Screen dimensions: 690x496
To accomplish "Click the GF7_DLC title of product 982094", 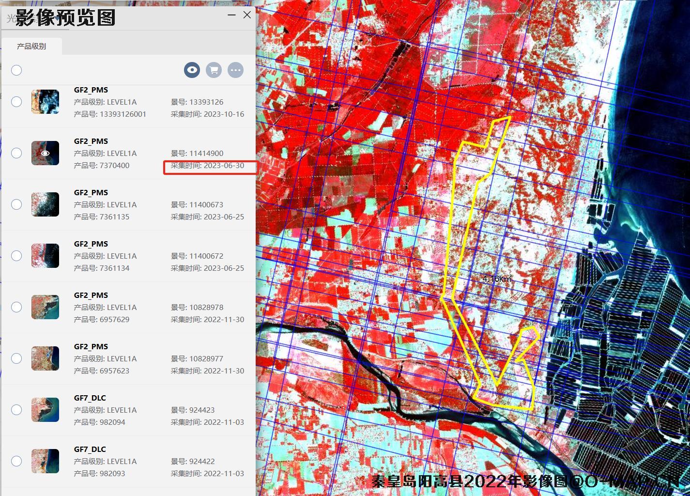I will tap(90, 398).
